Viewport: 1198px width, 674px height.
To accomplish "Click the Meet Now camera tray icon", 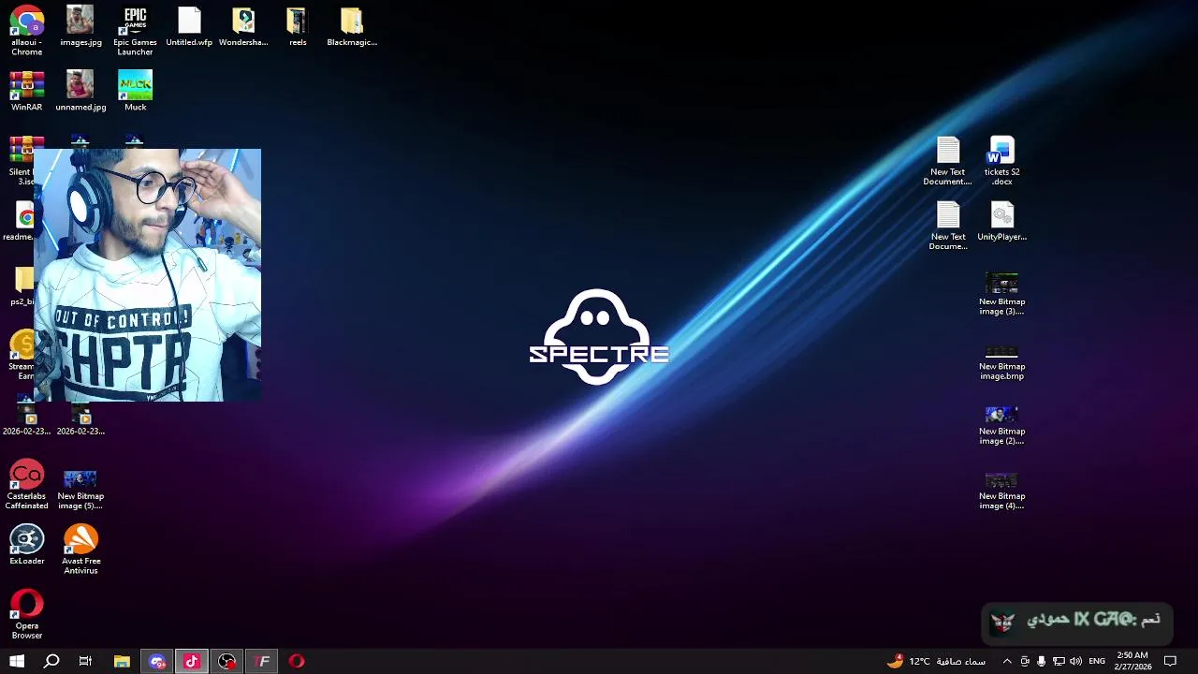I will coord(1025,661).
